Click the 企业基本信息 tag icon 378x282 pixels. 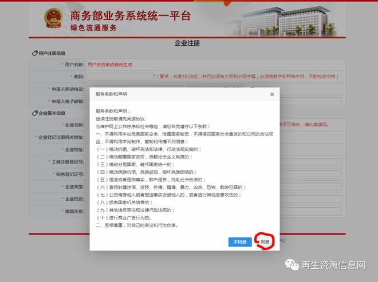click(33, 113)
